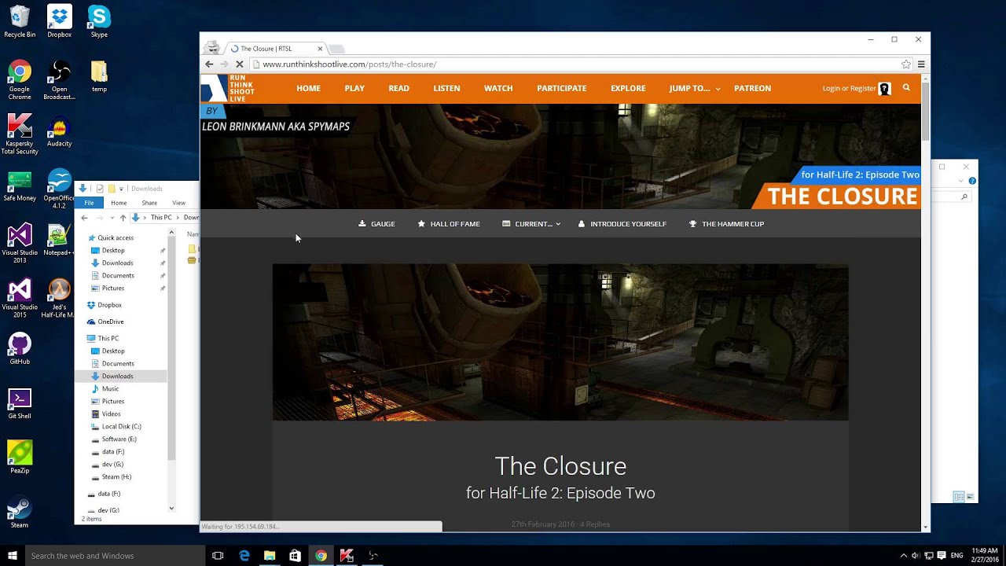This screenshot has height=566, width=1006.
Task: Open the Safe Money desktop icon
Action: tap(20, 186)
